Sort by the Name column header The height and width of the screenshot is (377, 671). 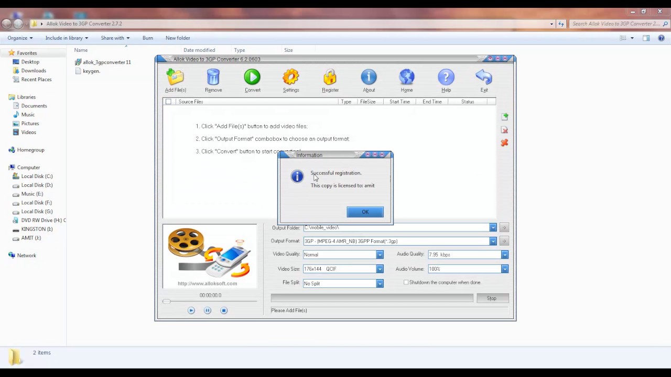click(x=81, y=50)
